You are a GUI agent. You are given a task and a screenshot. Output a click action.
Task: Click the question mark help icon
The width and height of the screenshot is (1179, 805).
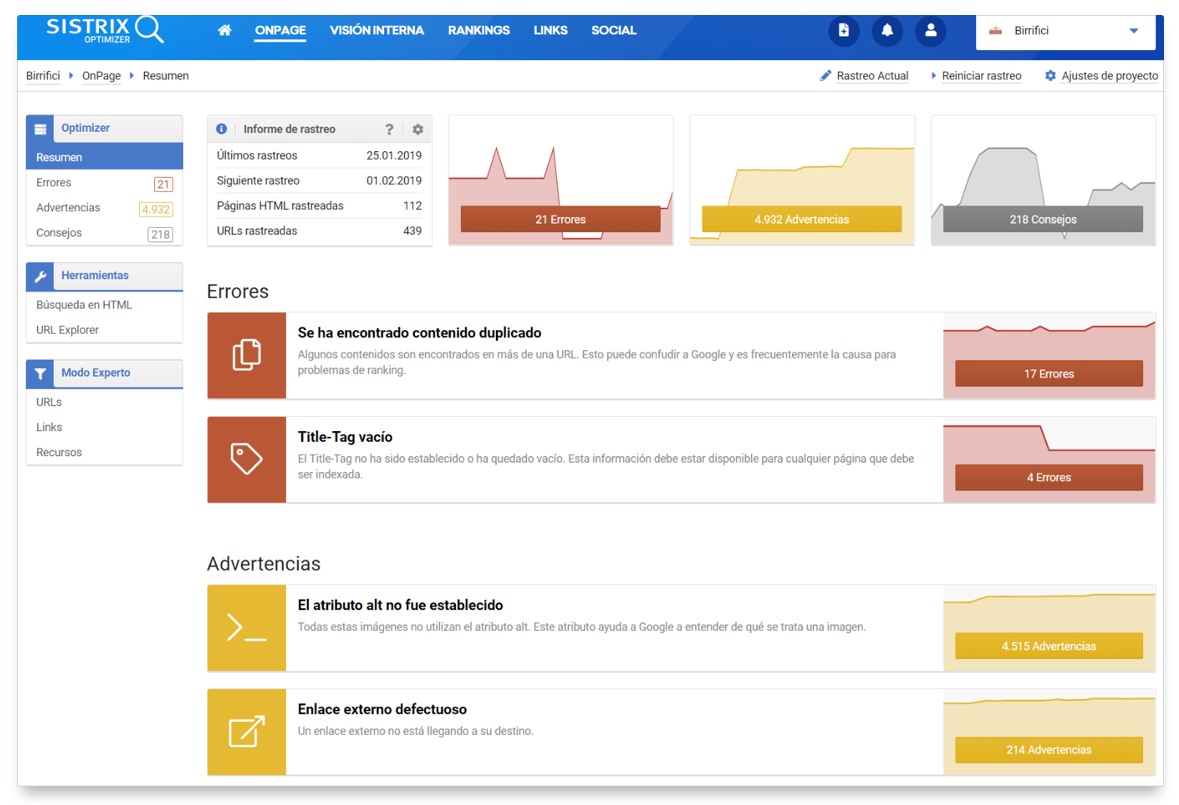389,130
